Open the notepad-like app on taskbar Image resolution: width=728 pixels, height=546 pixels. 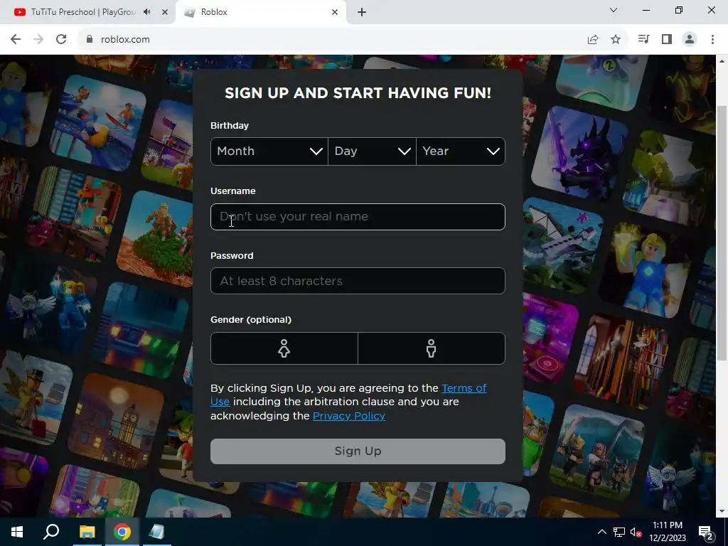156,532
